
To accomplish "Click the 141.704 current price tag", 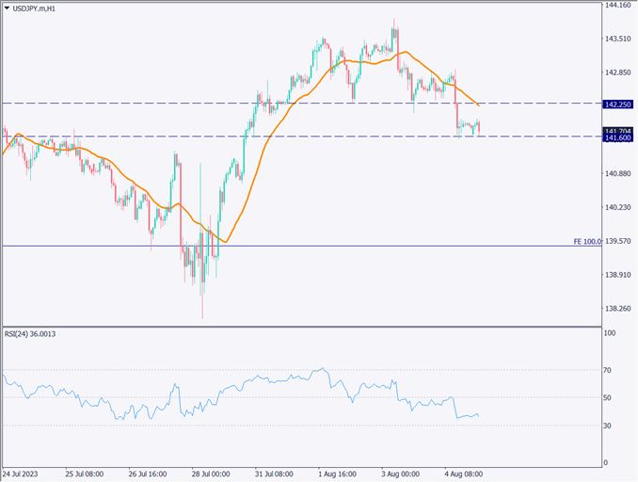I will pos(617,130).
